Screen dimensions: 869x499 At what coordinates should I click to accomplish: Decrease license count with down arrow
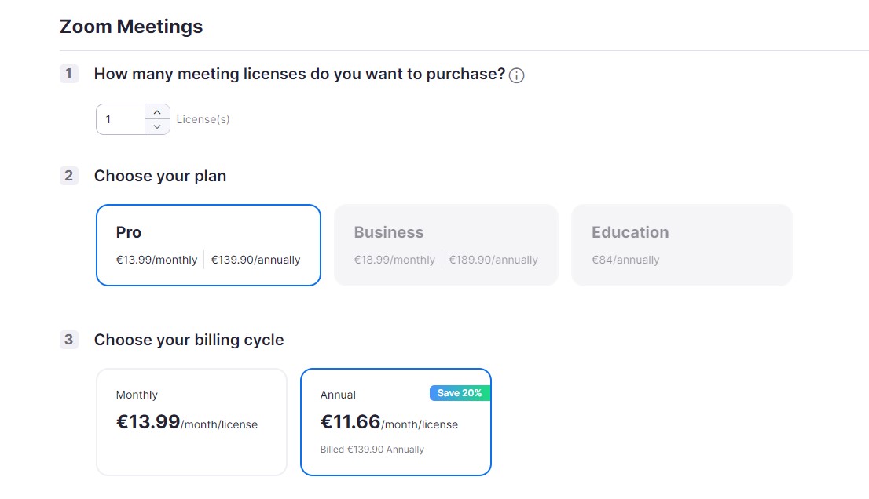pyautogui.click(x=157, y=126)
